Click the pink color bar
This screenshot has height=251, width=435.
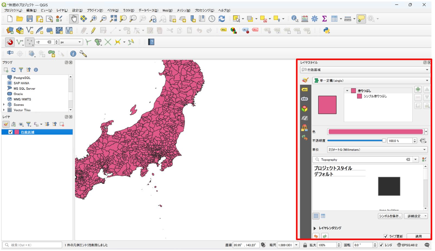(375, 132)
